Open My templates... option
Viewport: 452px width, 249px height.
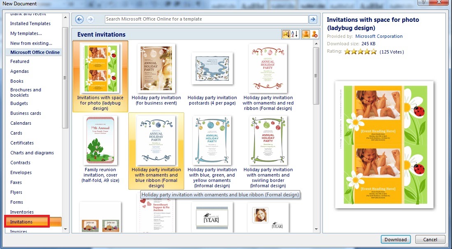(26, 33)
